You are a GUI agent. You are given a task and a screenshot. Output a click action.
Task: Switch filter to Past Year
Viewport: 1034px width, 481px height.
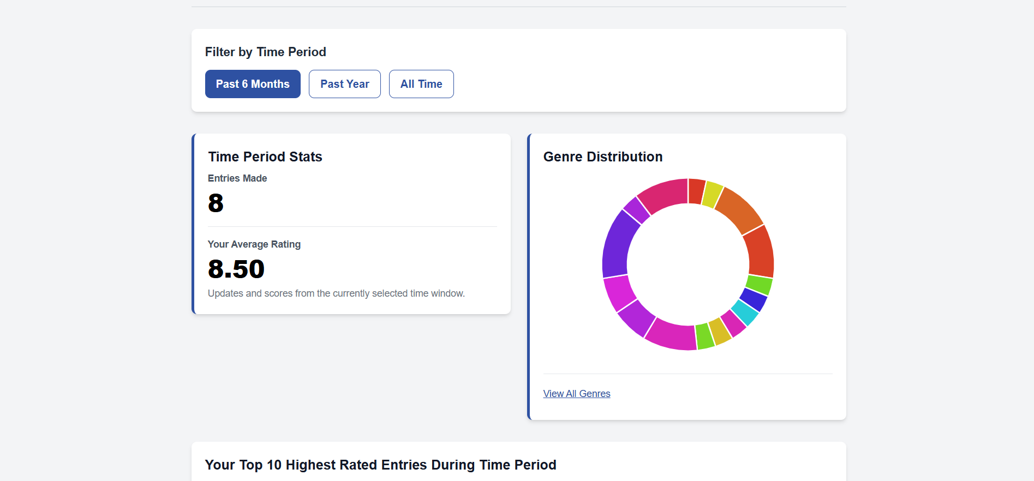[345, 84]
